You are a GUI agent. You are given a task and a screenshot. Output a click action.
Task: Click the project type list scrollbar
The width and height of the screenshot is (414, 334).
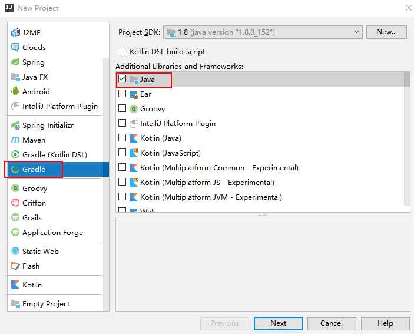tap(106, 184)
